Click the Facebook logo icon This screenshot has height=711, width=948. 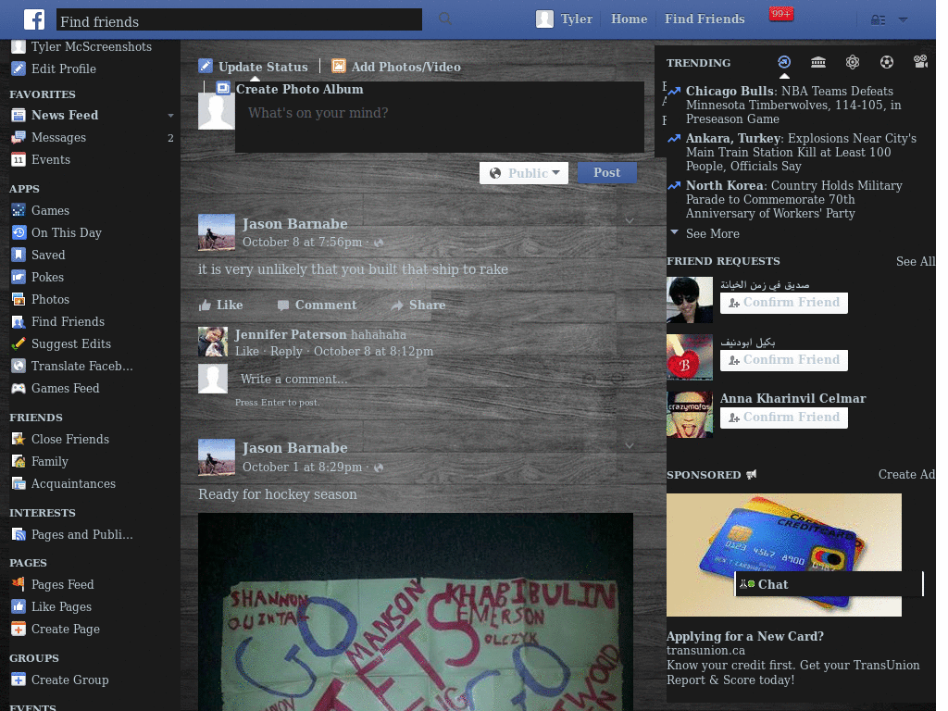[34, 19]
